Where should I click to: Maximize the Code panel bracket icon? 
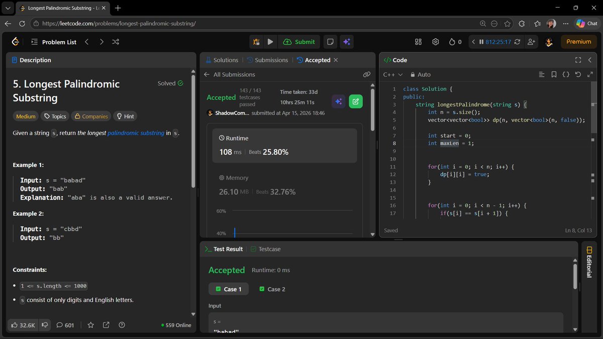(x=578, y=60)
